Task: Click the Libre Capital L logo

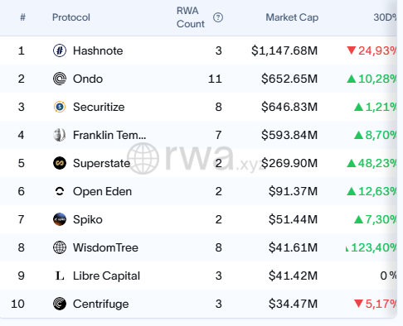Action: [x=60, y=276]
